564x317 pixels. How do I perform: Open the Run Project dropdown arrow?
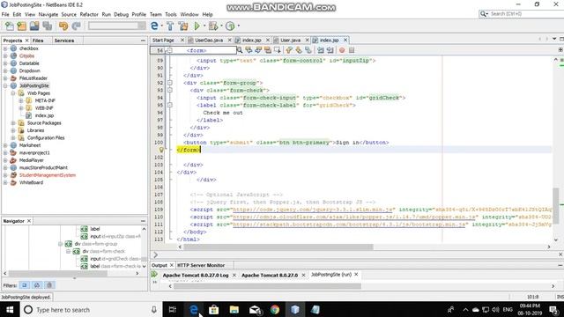tap(204, 26)
